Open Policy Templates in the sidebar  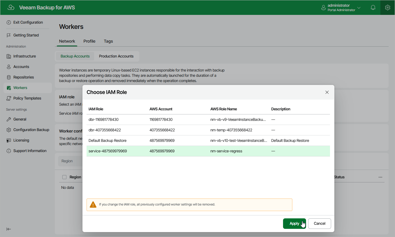27,98
